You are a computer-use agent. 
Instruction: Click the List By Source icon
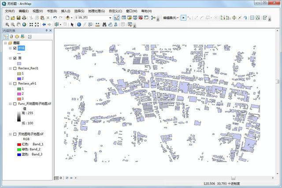click(x=11, y=37)
